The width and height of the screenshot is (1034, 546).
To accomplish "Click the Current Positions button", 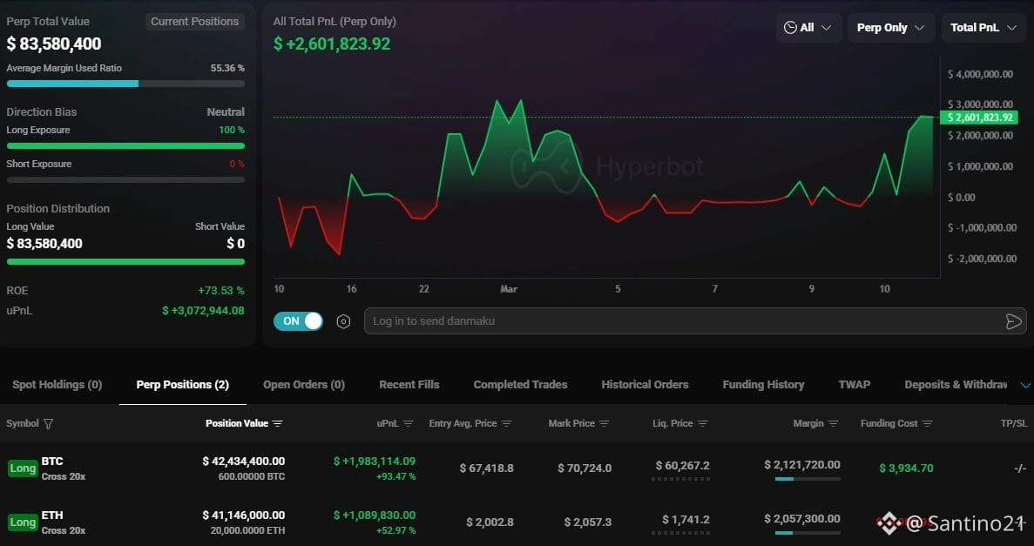I will point(194,21).
